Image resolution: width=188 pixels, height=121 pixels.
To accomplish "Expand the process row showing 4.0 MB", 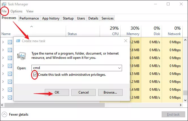I will [x=3, y=58].
